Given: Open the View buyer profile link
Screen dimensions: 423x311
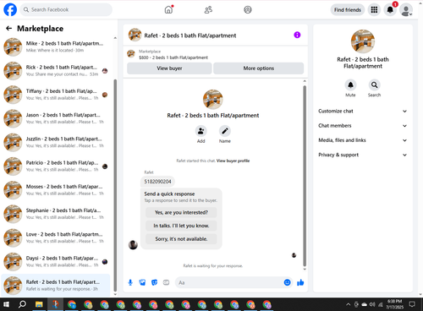Looking at the screenshot, I should pos(233,161).
